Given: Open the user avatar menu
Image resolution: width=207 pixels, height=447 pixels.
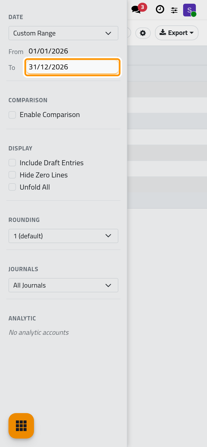Looking at the screenshot, I should pos(189,10).
